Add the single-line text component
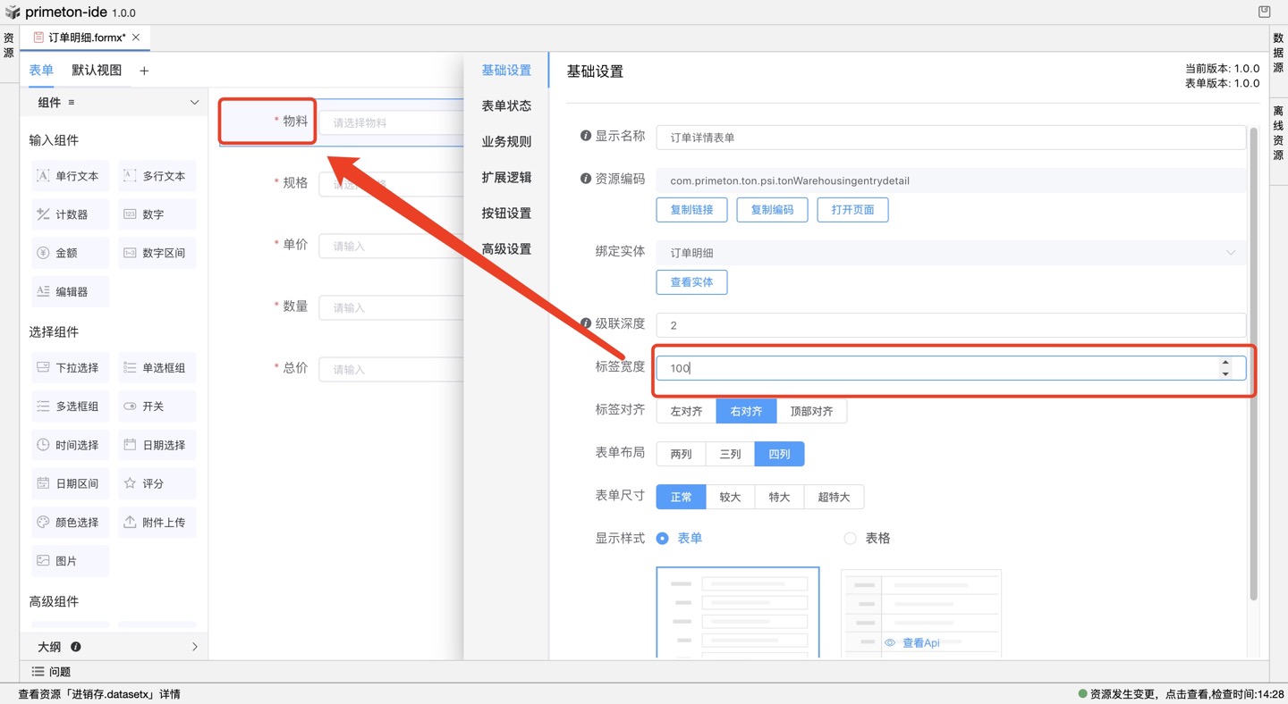1288x704 pixels. pyautogui.click(x=69, y=176)
